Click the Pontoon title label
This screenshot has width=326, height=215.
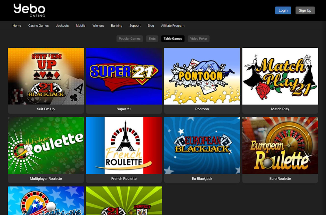point(202,109)
